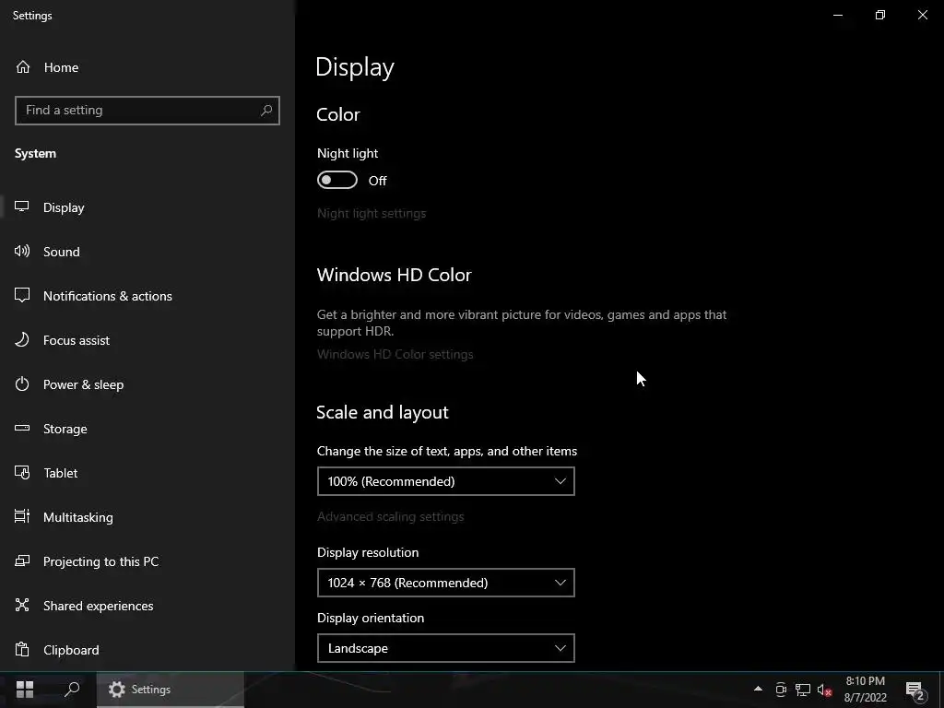Click the Clipboard icon in sidebar
The image size is (944, 708).
pos(22,650)
